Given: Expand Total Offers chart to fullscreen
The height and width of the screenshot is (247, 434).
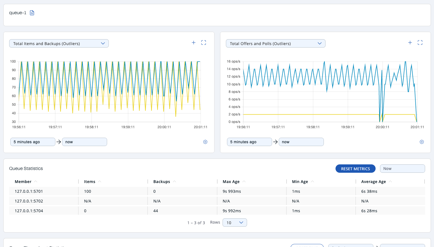Looking at the screenshot, I should click(x=420, y=42).
